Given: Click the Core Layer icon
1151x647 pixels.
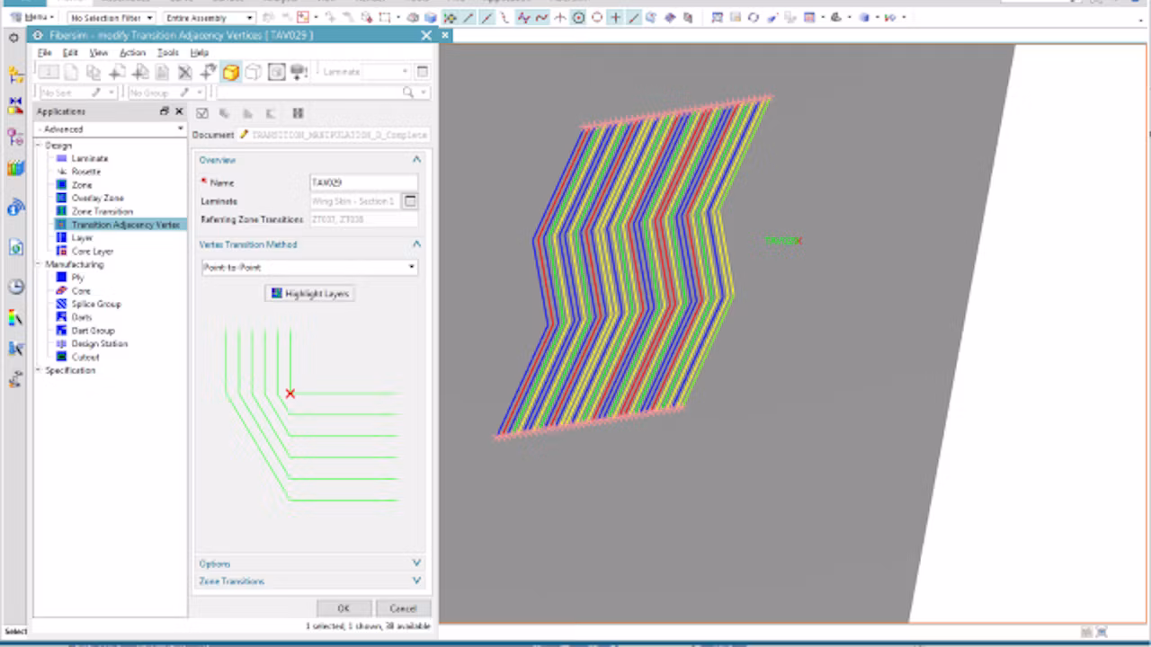Looking at the screenshot, I should [61, 252].
